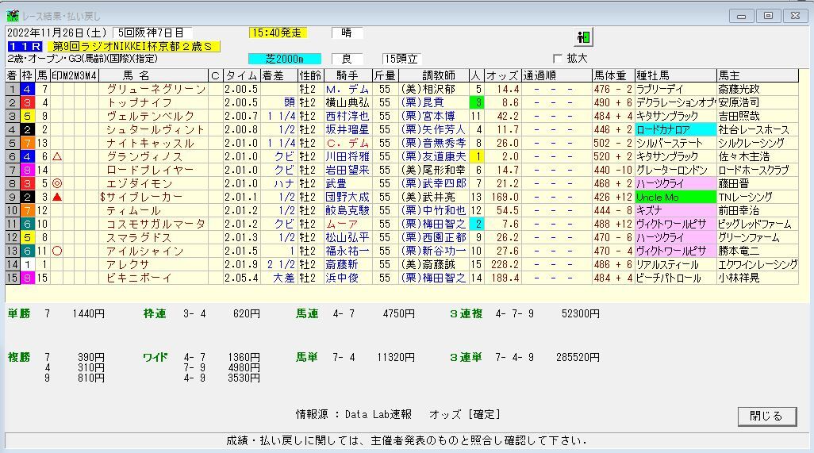814x453 pixels.
Task: Select horse name アイルシャイン
Action: 145,251
